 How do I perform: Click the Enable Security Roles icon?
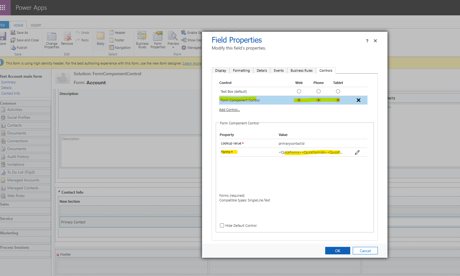coord(184,33)
